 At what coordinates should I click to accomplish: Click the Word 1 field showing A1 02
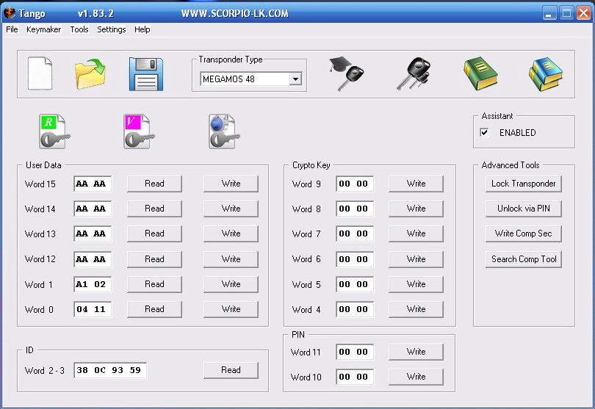pos(93,284)
